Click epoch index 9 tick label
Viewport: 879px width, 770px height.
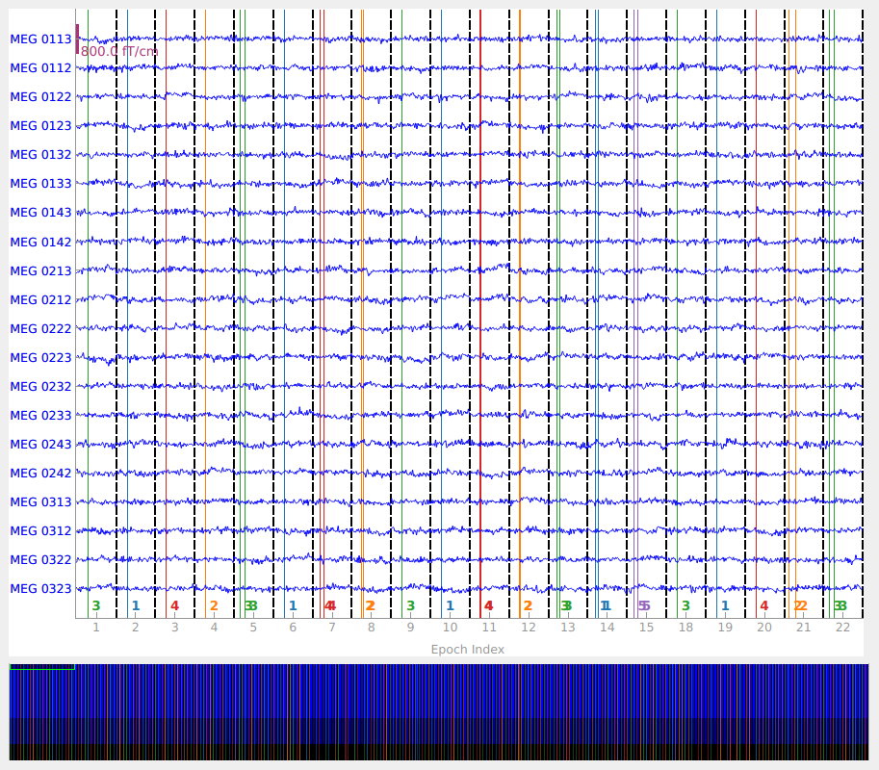point(410,628)
